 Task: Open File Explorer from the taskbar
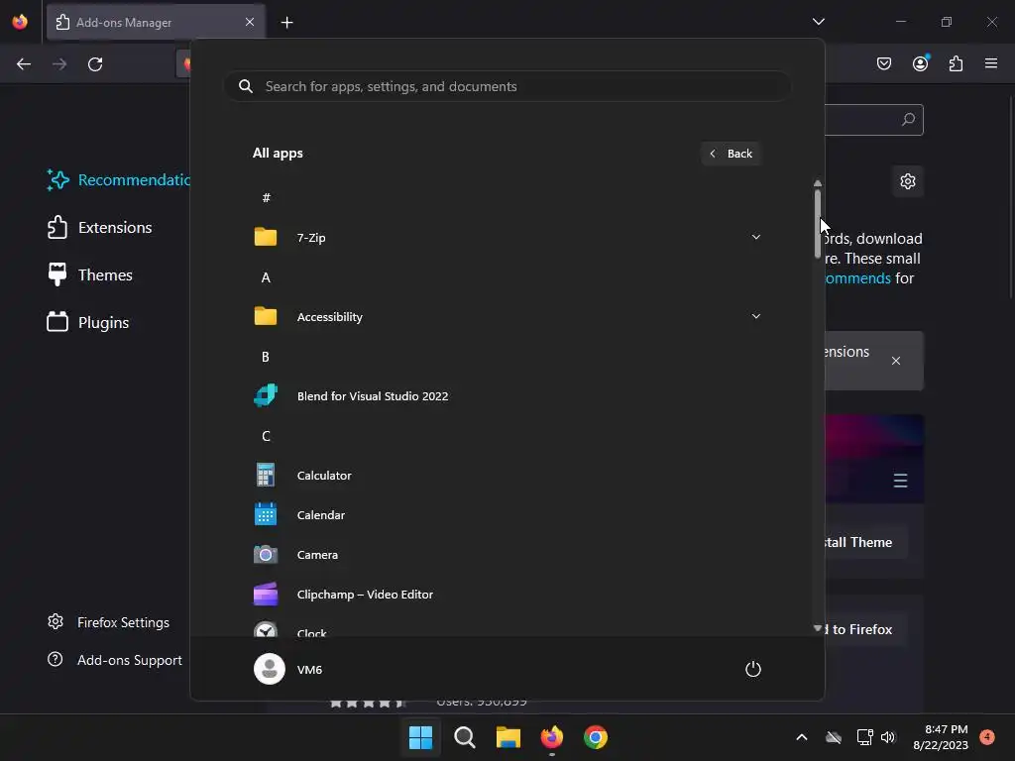point(508,737)
